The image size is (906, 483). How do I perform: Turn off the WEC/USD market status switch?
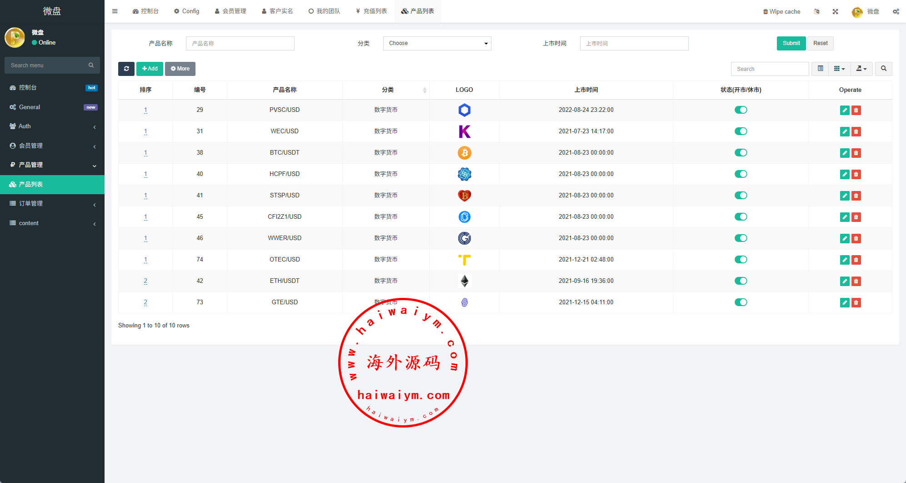point(741,131)
